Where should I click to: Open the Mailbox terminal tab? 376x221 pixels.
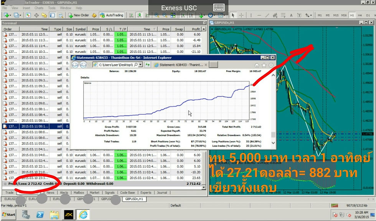tap(79, 193)
